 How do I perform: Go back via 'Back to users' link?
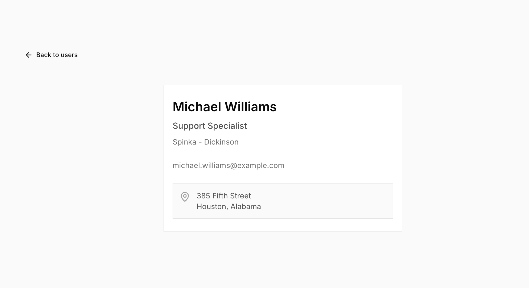pos(57,55)
